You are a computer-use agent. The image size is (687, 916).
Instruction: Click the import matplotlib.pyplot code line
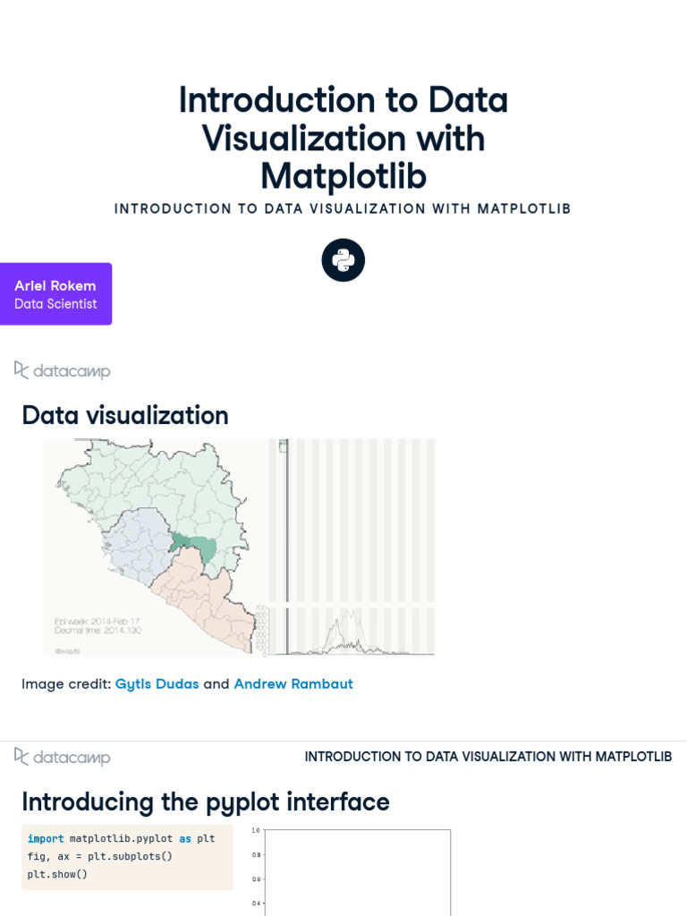click(x=122, y=838)
